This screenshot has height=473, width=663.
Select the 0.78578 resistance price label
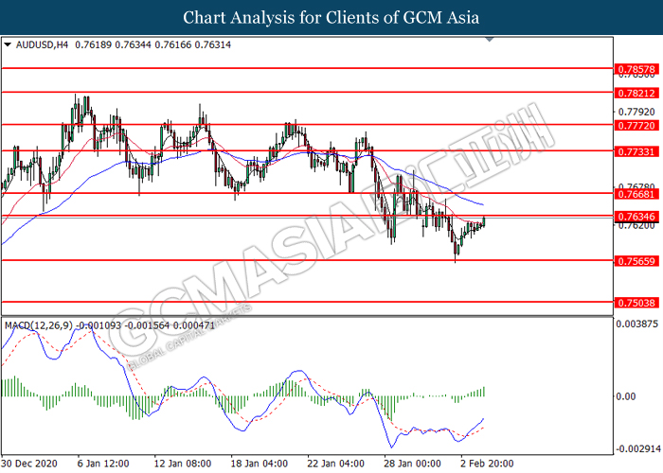pos(636,69)
